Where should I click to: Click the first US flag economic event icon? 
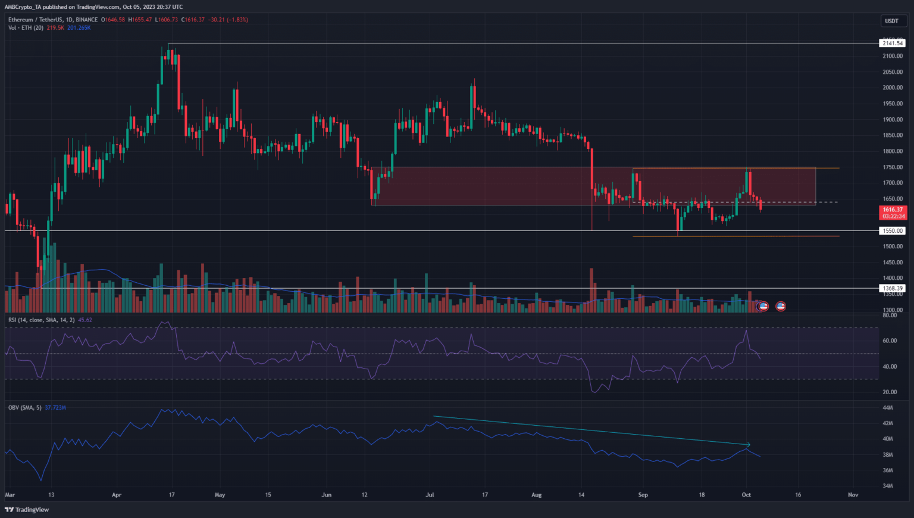pyautogui.click(x=763, y=306)
